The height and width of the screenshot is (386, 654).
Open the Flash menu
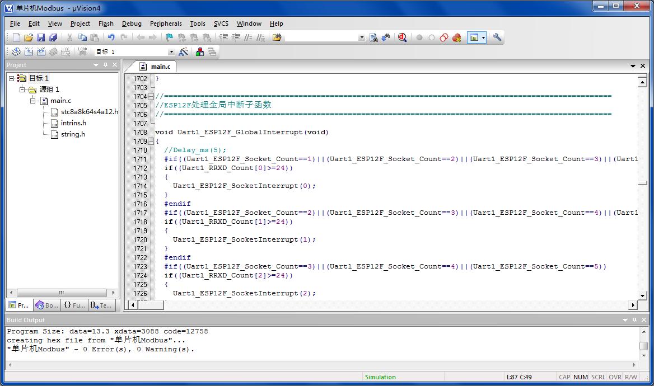pyautogui.click(x=106, y=23)
